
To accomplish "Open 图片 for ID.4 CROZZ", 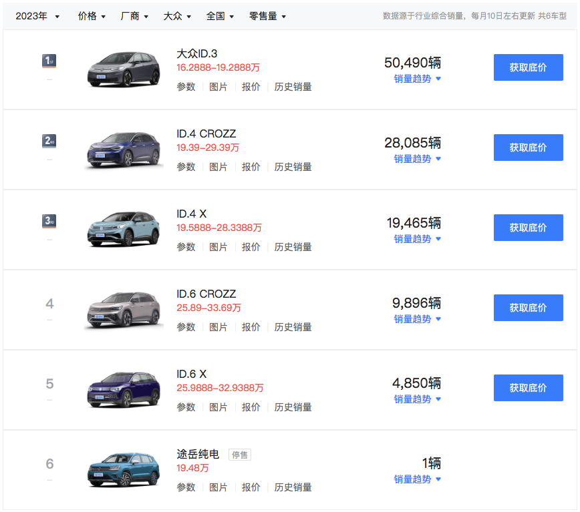I will (219, 167).
